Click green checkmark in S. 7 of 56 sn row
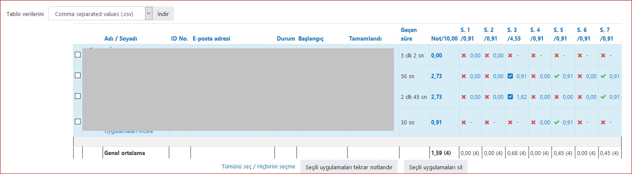Viewport: 632px width, 174px height. point(603,76)
